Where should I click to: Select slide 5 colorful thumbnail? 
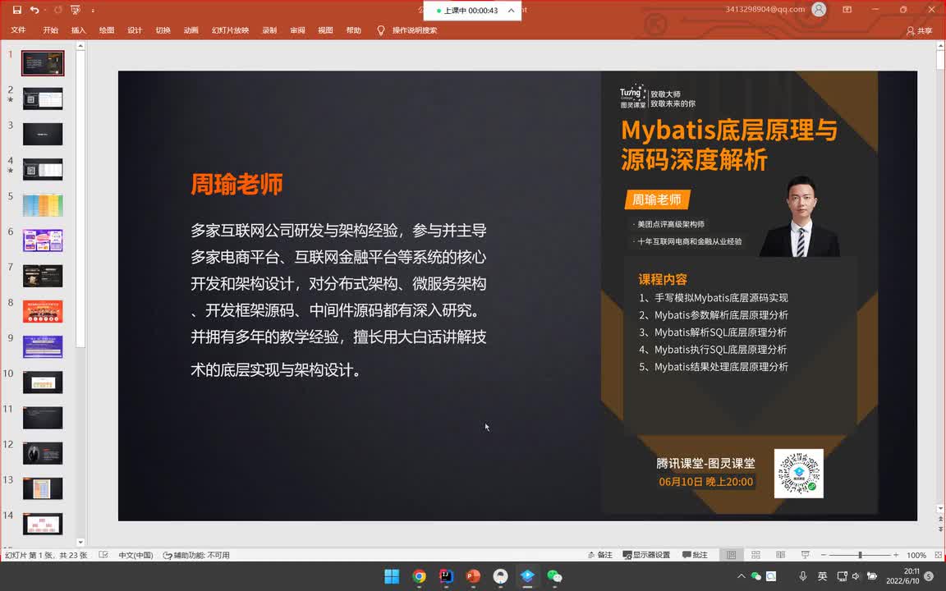pyautogui.click(x=43, y=205)
